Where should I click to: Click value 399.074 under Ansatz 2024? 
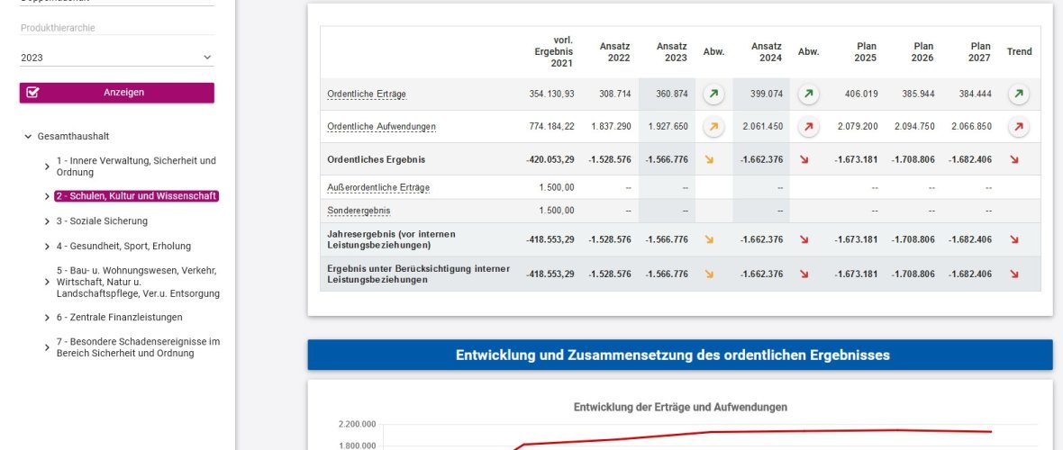click(x=766, y=94)
